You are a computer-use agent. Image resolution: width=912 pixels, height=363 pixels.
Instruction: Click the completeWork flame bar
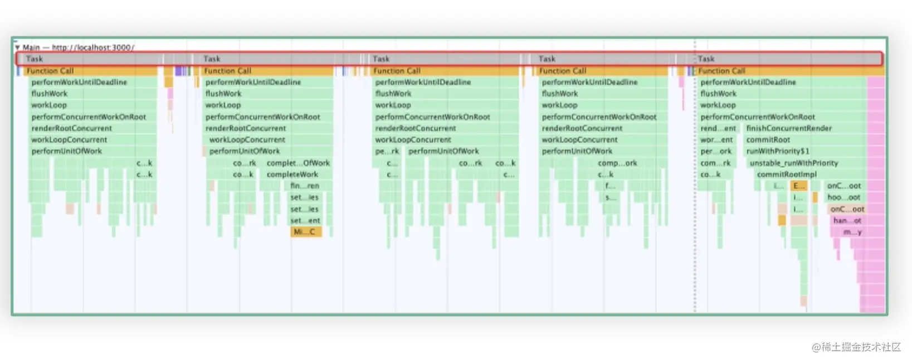[298, 175]
